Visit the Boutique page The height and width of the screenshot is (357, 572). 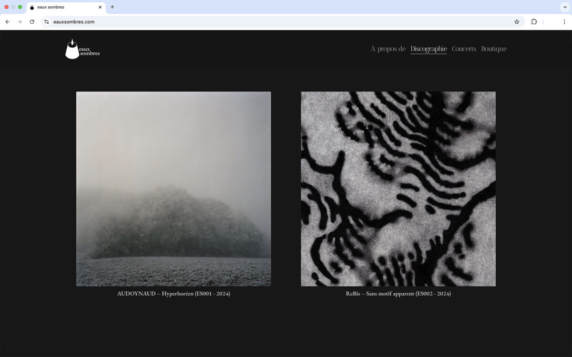point(494,49)
